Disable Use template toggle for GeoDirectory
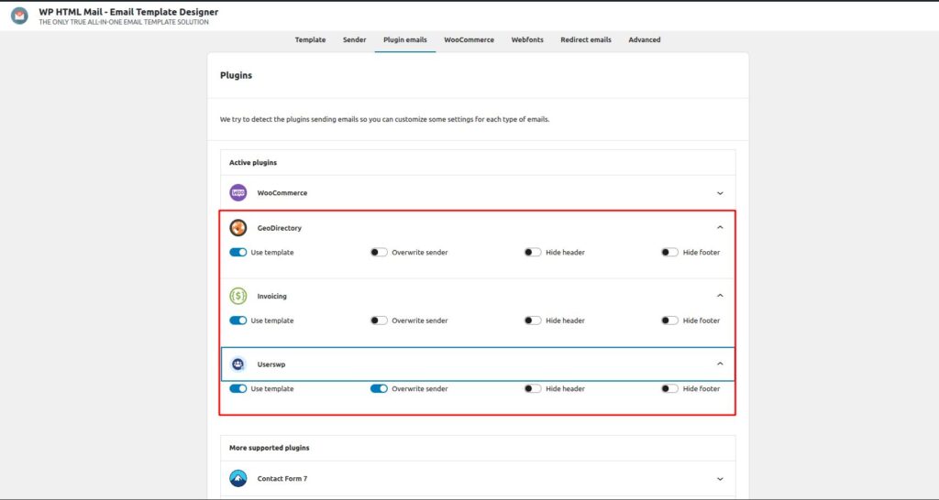 pyautogui.click(x=238, y=252)
